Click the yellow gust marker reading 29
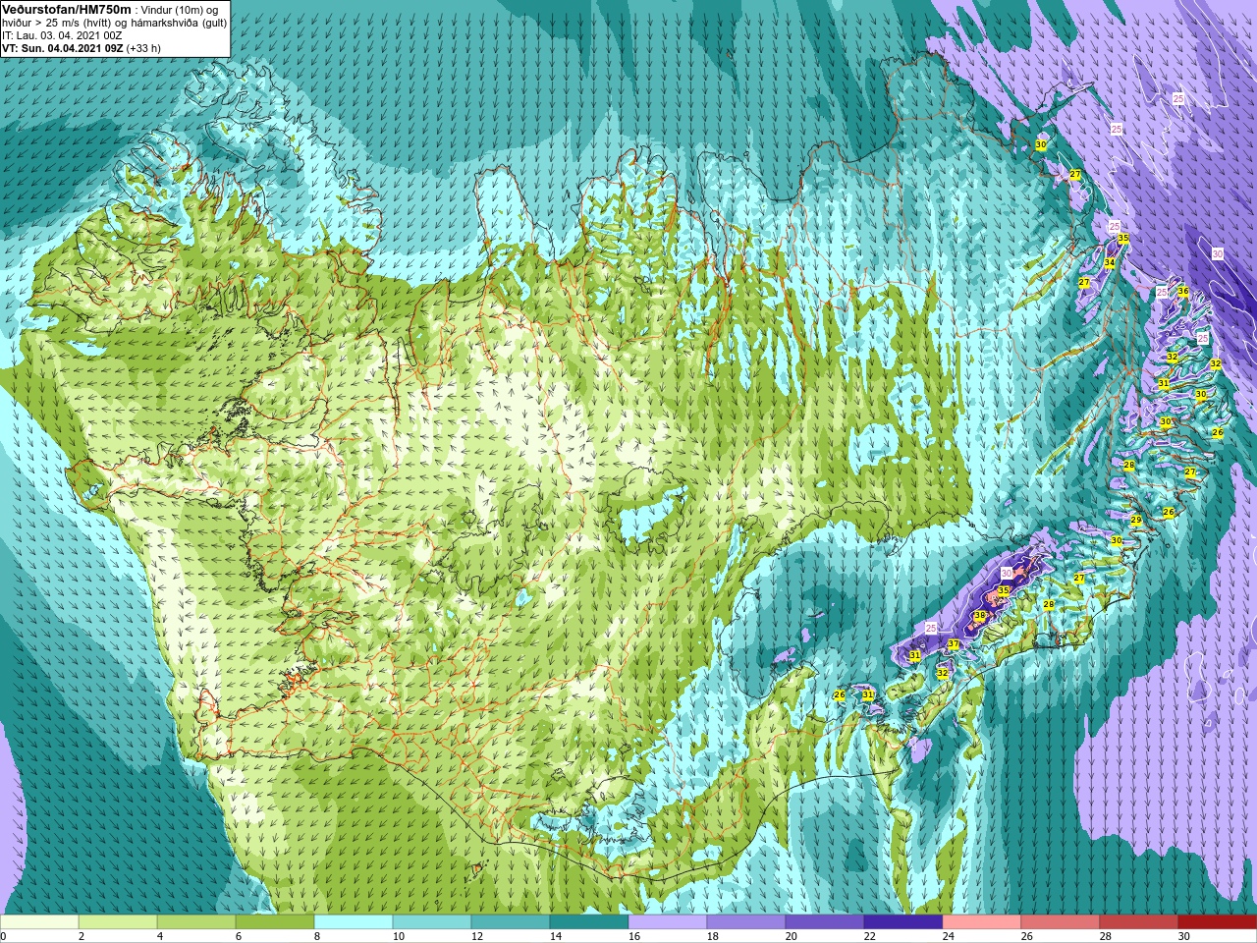Screen dimensions: 1257x943 pos(1136,520)
